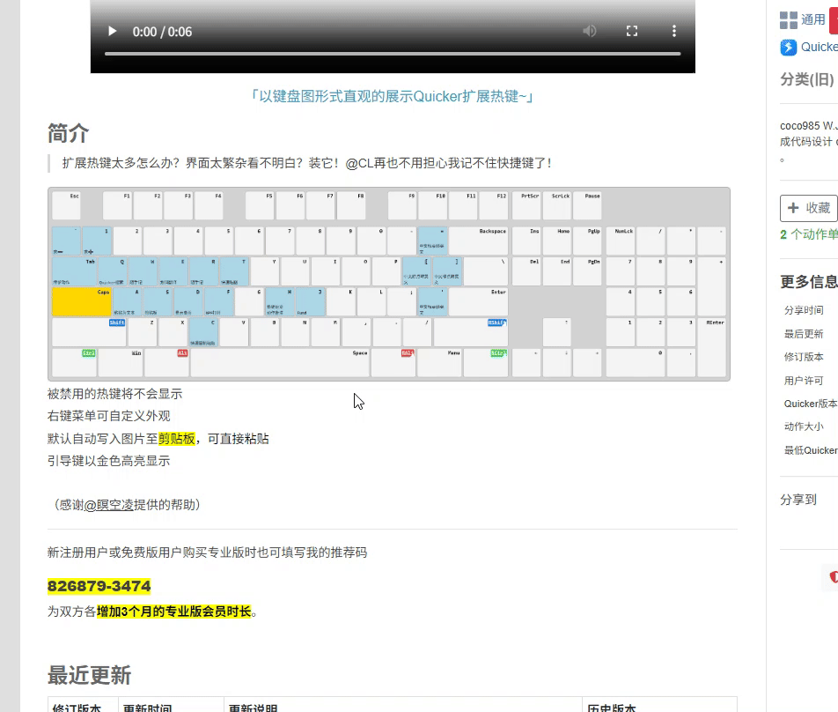Click the 通用 category grid icon

789,20
